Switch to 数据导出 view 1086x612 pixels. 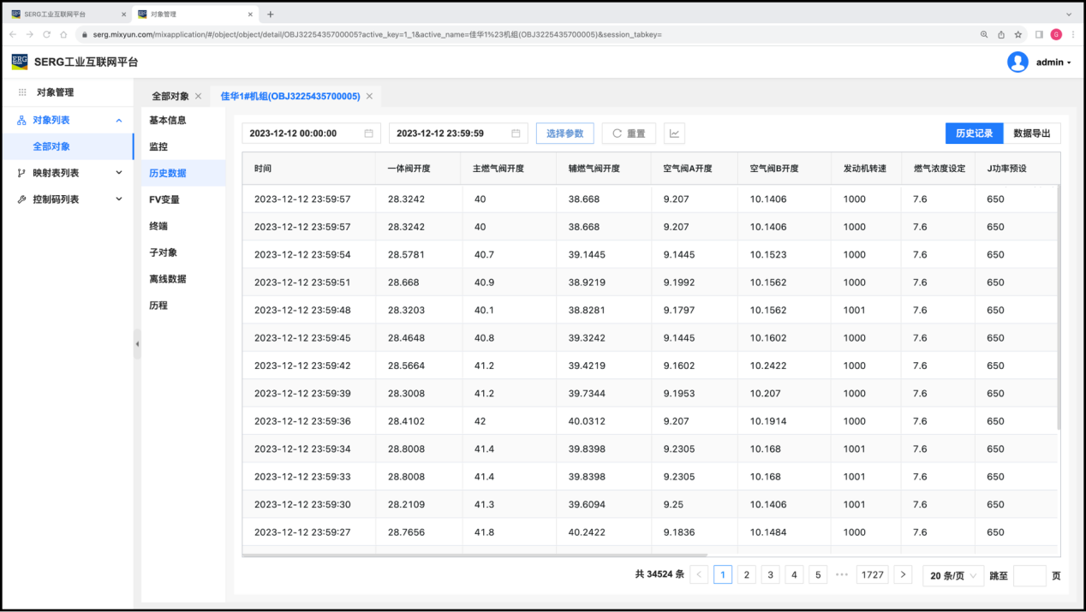[x=1031, y=134]
